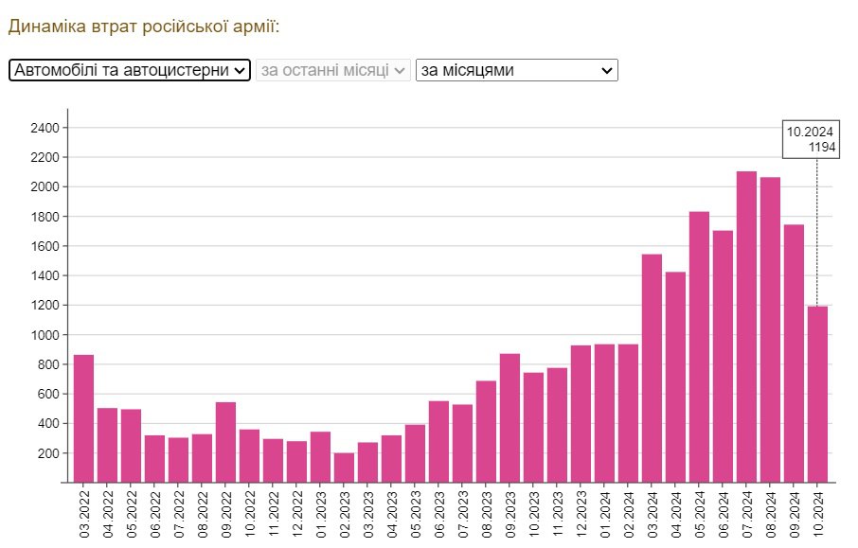Image resolution: width=858 pixels, height=548 pixels.
Task: Click the bar for 03.2023
Action: click(x=367, y=462)
